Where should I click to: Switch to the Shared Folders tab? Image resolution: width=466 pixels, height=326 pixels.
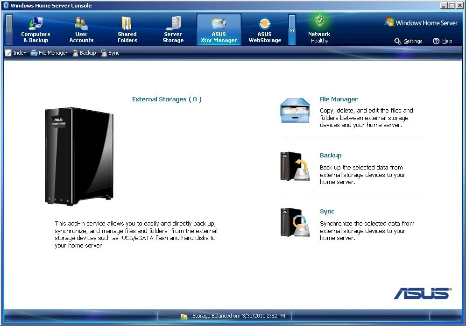click(x=127, y=30)
